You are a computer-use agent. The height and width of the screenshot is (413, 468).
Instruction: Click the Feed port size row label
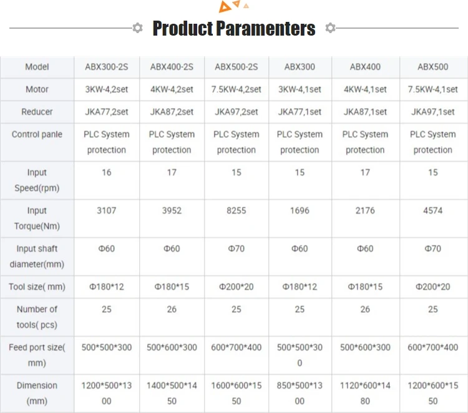(37, 355)
